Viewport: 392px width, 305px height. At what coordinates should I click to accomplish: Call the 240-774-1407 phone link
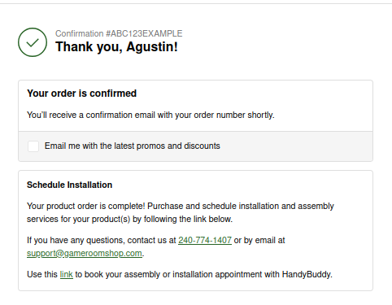(205, 240)
